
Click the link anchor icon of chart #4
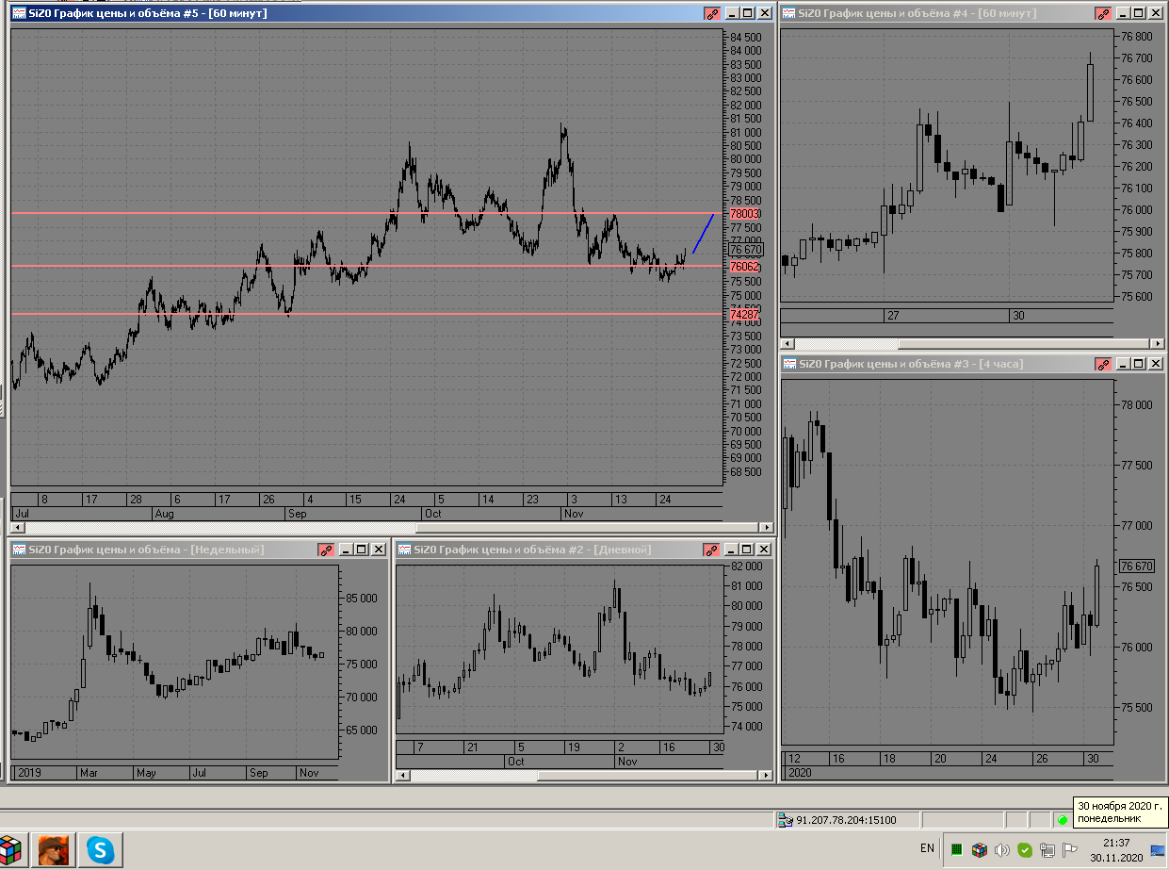1102,13
